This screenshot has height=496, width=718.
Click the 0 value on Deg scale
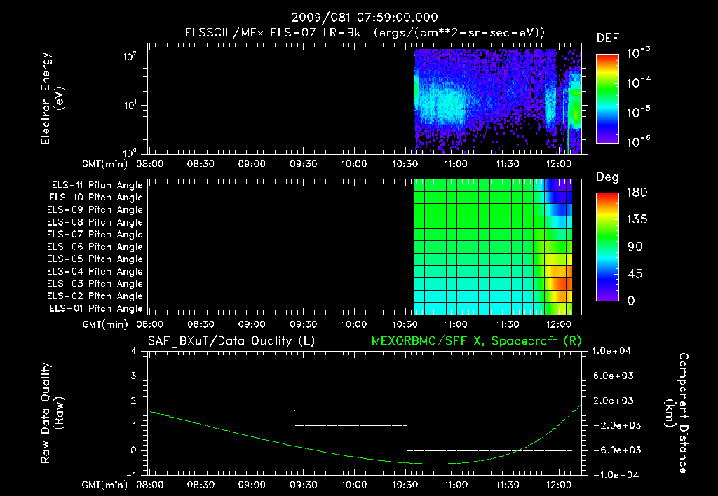click(x=631, y=301)
